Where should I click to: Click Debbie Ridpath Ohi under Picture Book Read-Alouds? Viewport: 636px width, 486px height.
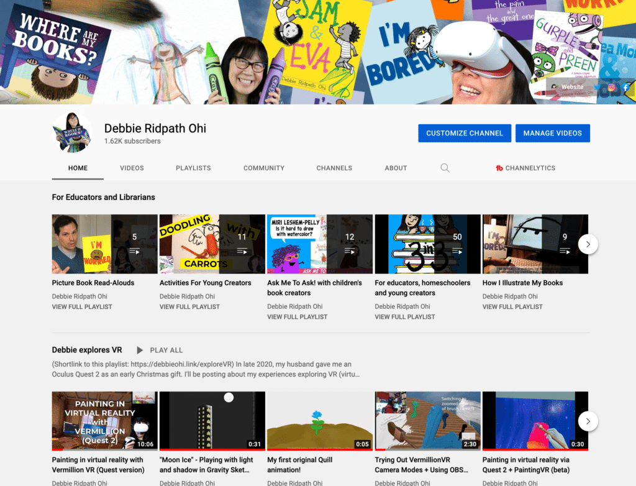(x=79, y=296)
